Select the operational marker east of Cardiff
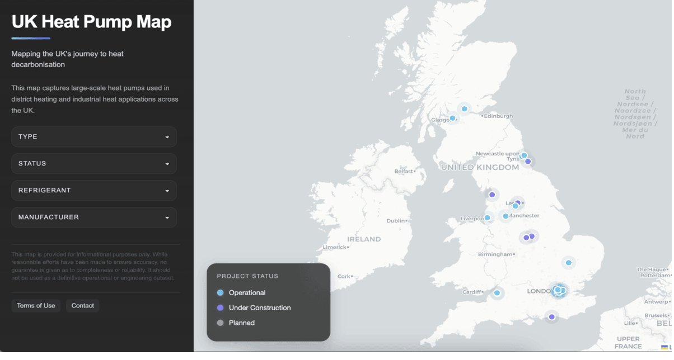674x360 pixels. 498,293
